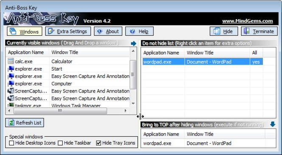This screenshot has width=282, height=155.
Task: Select the calc.exe calculator icon
Action: (x=11, y=61)
